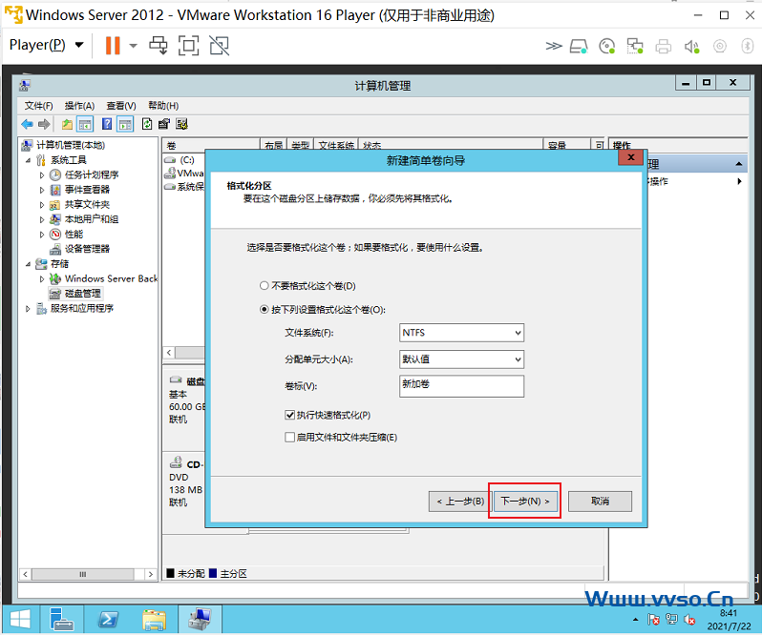The image size is (762, 635).
Task: Enter VMware full screen mode icon
Action: (x=188, y=46)
